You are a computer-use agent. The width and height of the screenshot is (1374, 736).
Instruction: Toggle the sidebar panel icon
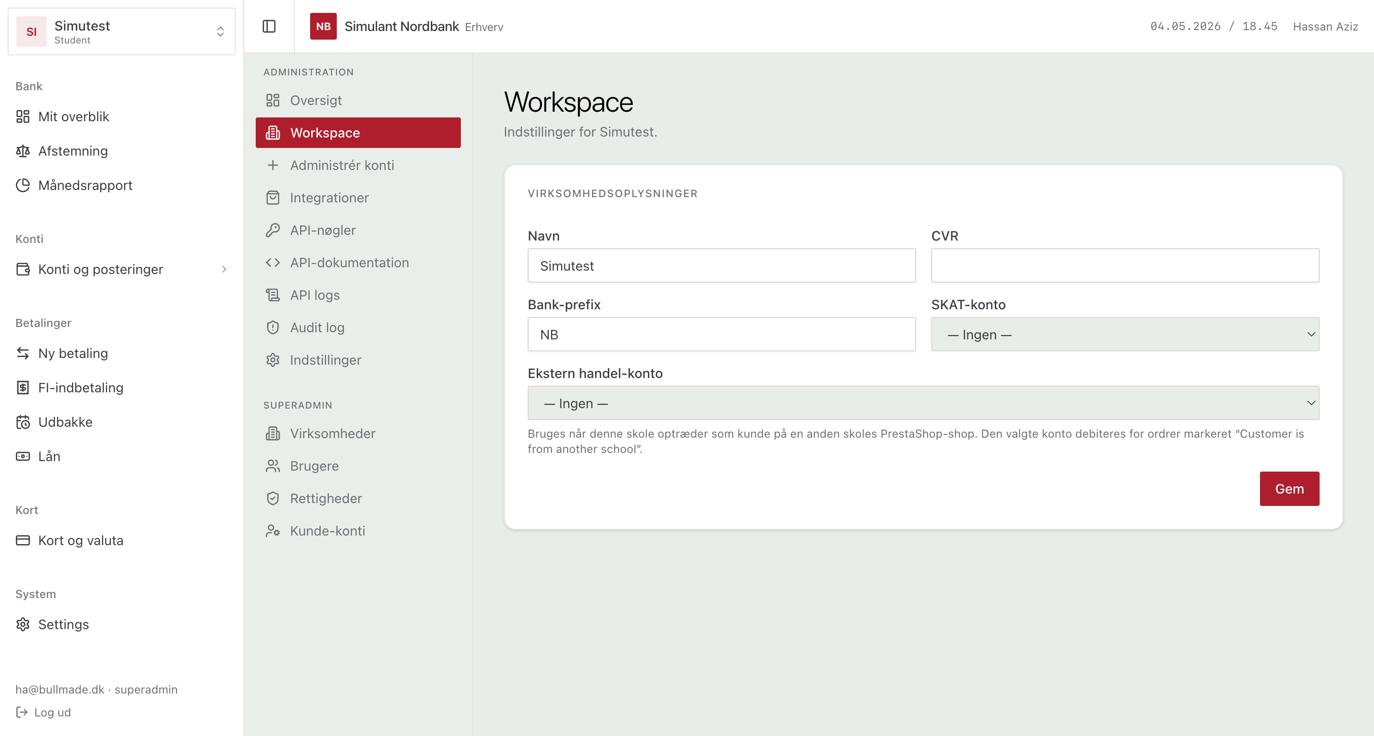pos(269,26)
